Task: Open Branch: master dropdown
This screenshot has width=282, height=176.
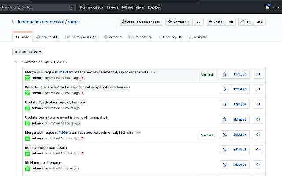Action: coord(28,52)
